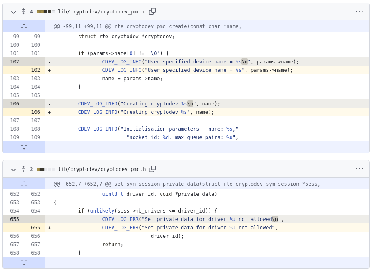Collapse the cryptodev_pmd.h diff

[13, 170]
